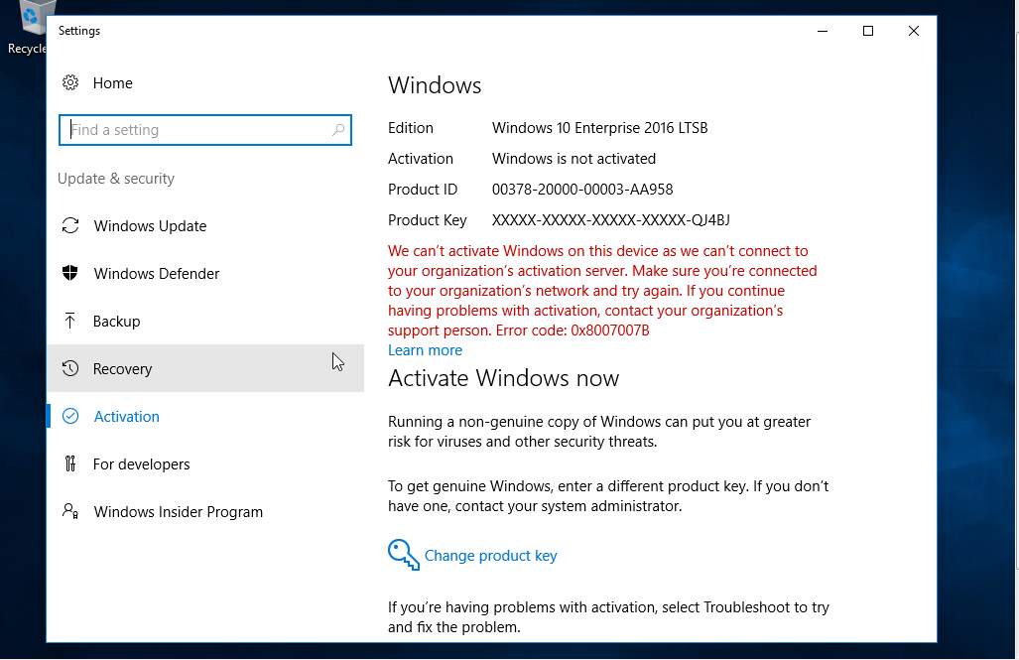Click the Backup upward arrow icon

point(70,321)
